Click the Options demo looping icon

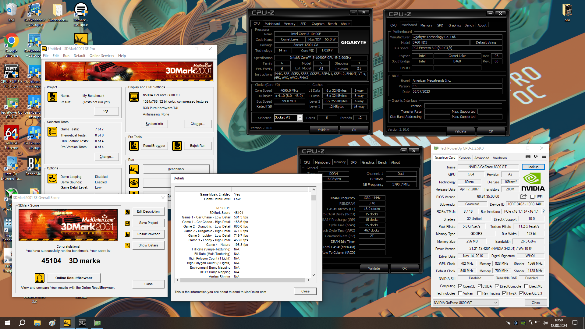pos(52,179)
